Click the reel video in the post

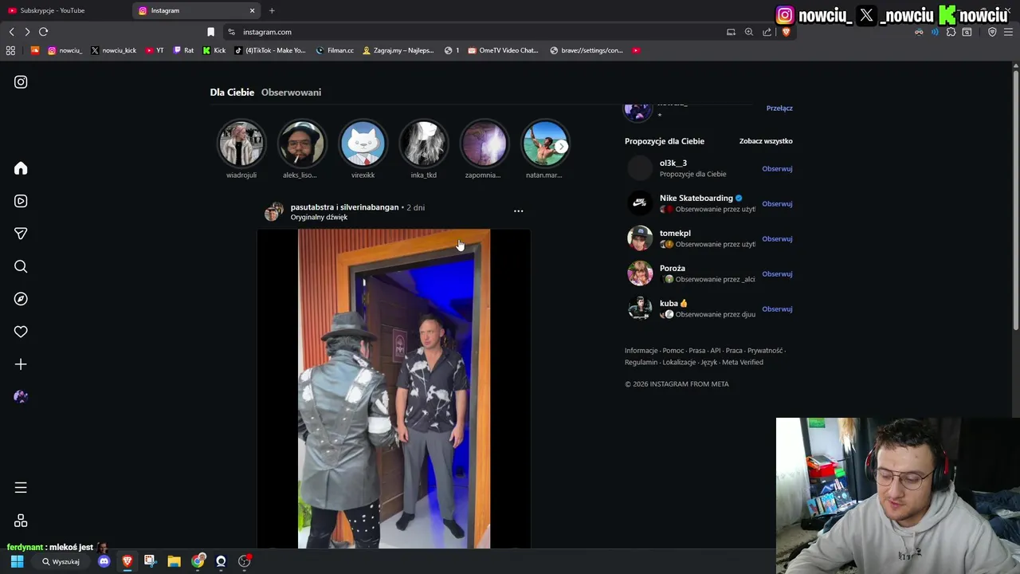pos(394,389)
